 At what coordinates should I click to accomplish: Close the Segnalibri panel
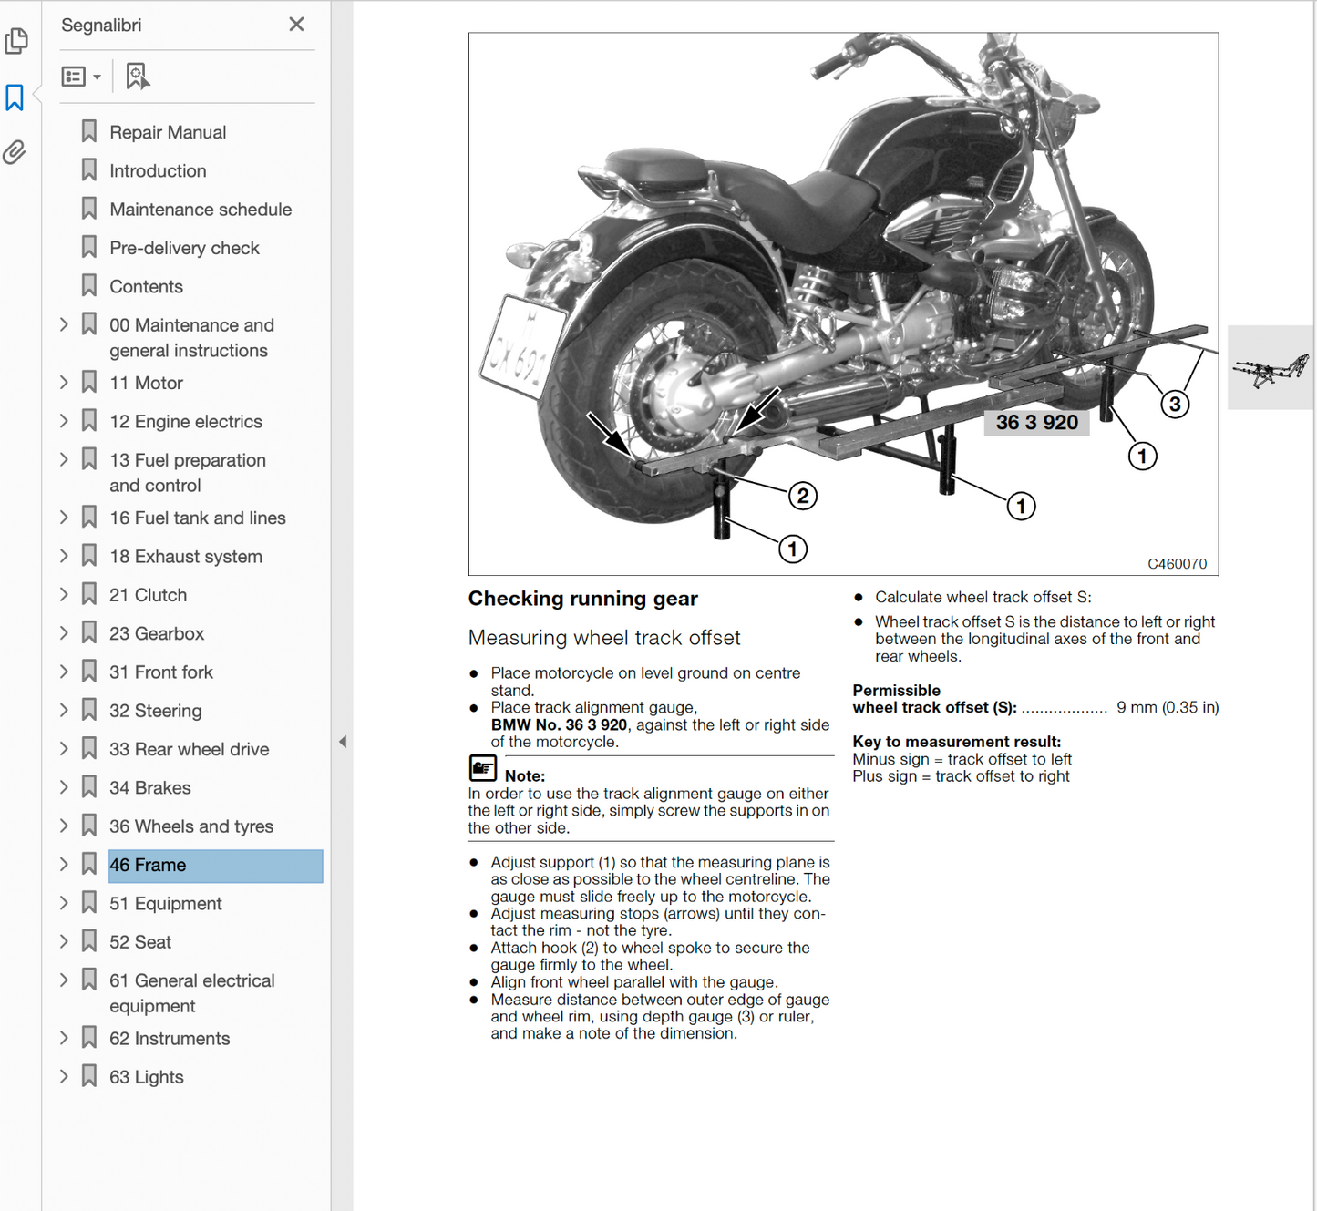coord(296,25)
